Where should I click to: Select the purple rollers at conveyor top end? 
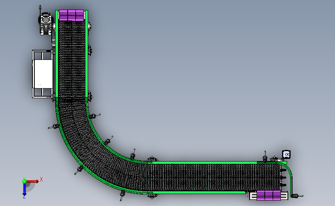point(71,15)
